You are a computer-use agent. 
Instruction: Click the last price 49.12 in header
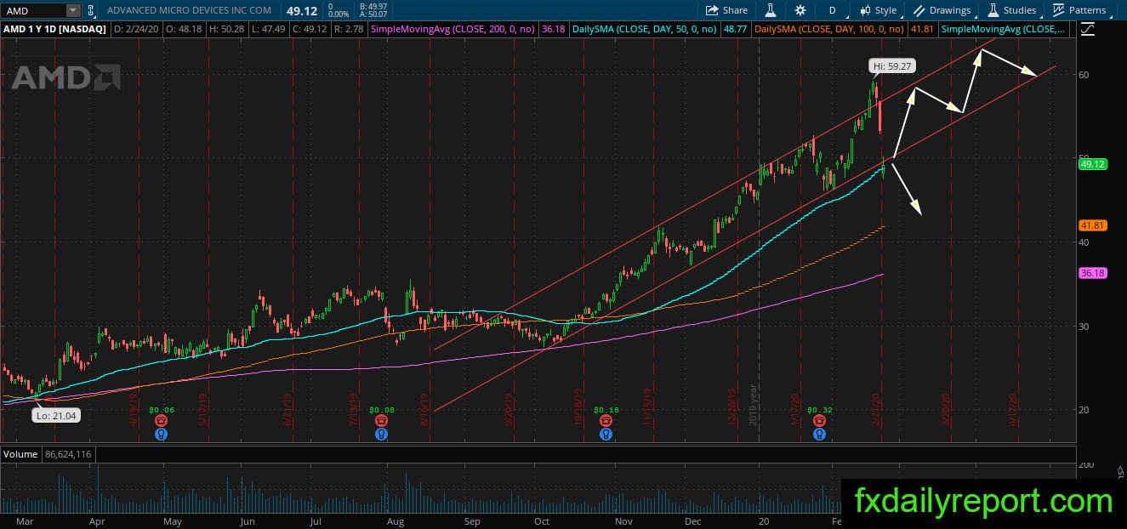(301, 10)
